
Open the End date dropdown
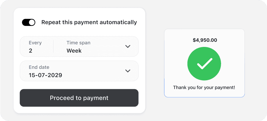tap(79, 71)
